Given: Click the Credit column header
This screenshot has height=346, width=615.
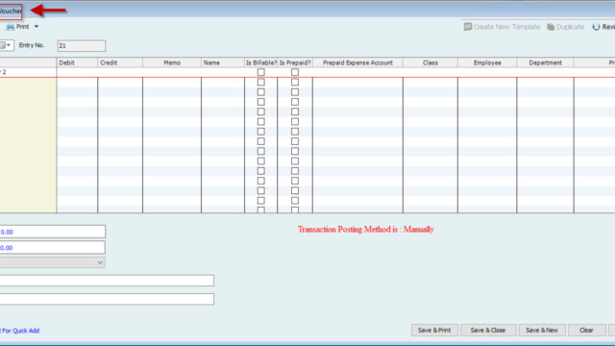Looking at the screenshot, I should point(120,62).
